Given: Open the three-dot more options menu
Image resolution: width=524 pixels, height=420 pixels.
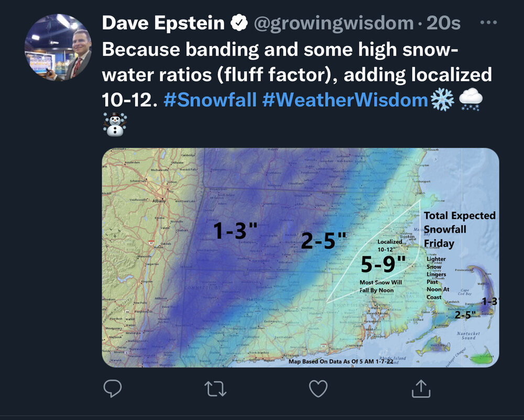Looking at the screenshot, I should (x=488, y=23).
